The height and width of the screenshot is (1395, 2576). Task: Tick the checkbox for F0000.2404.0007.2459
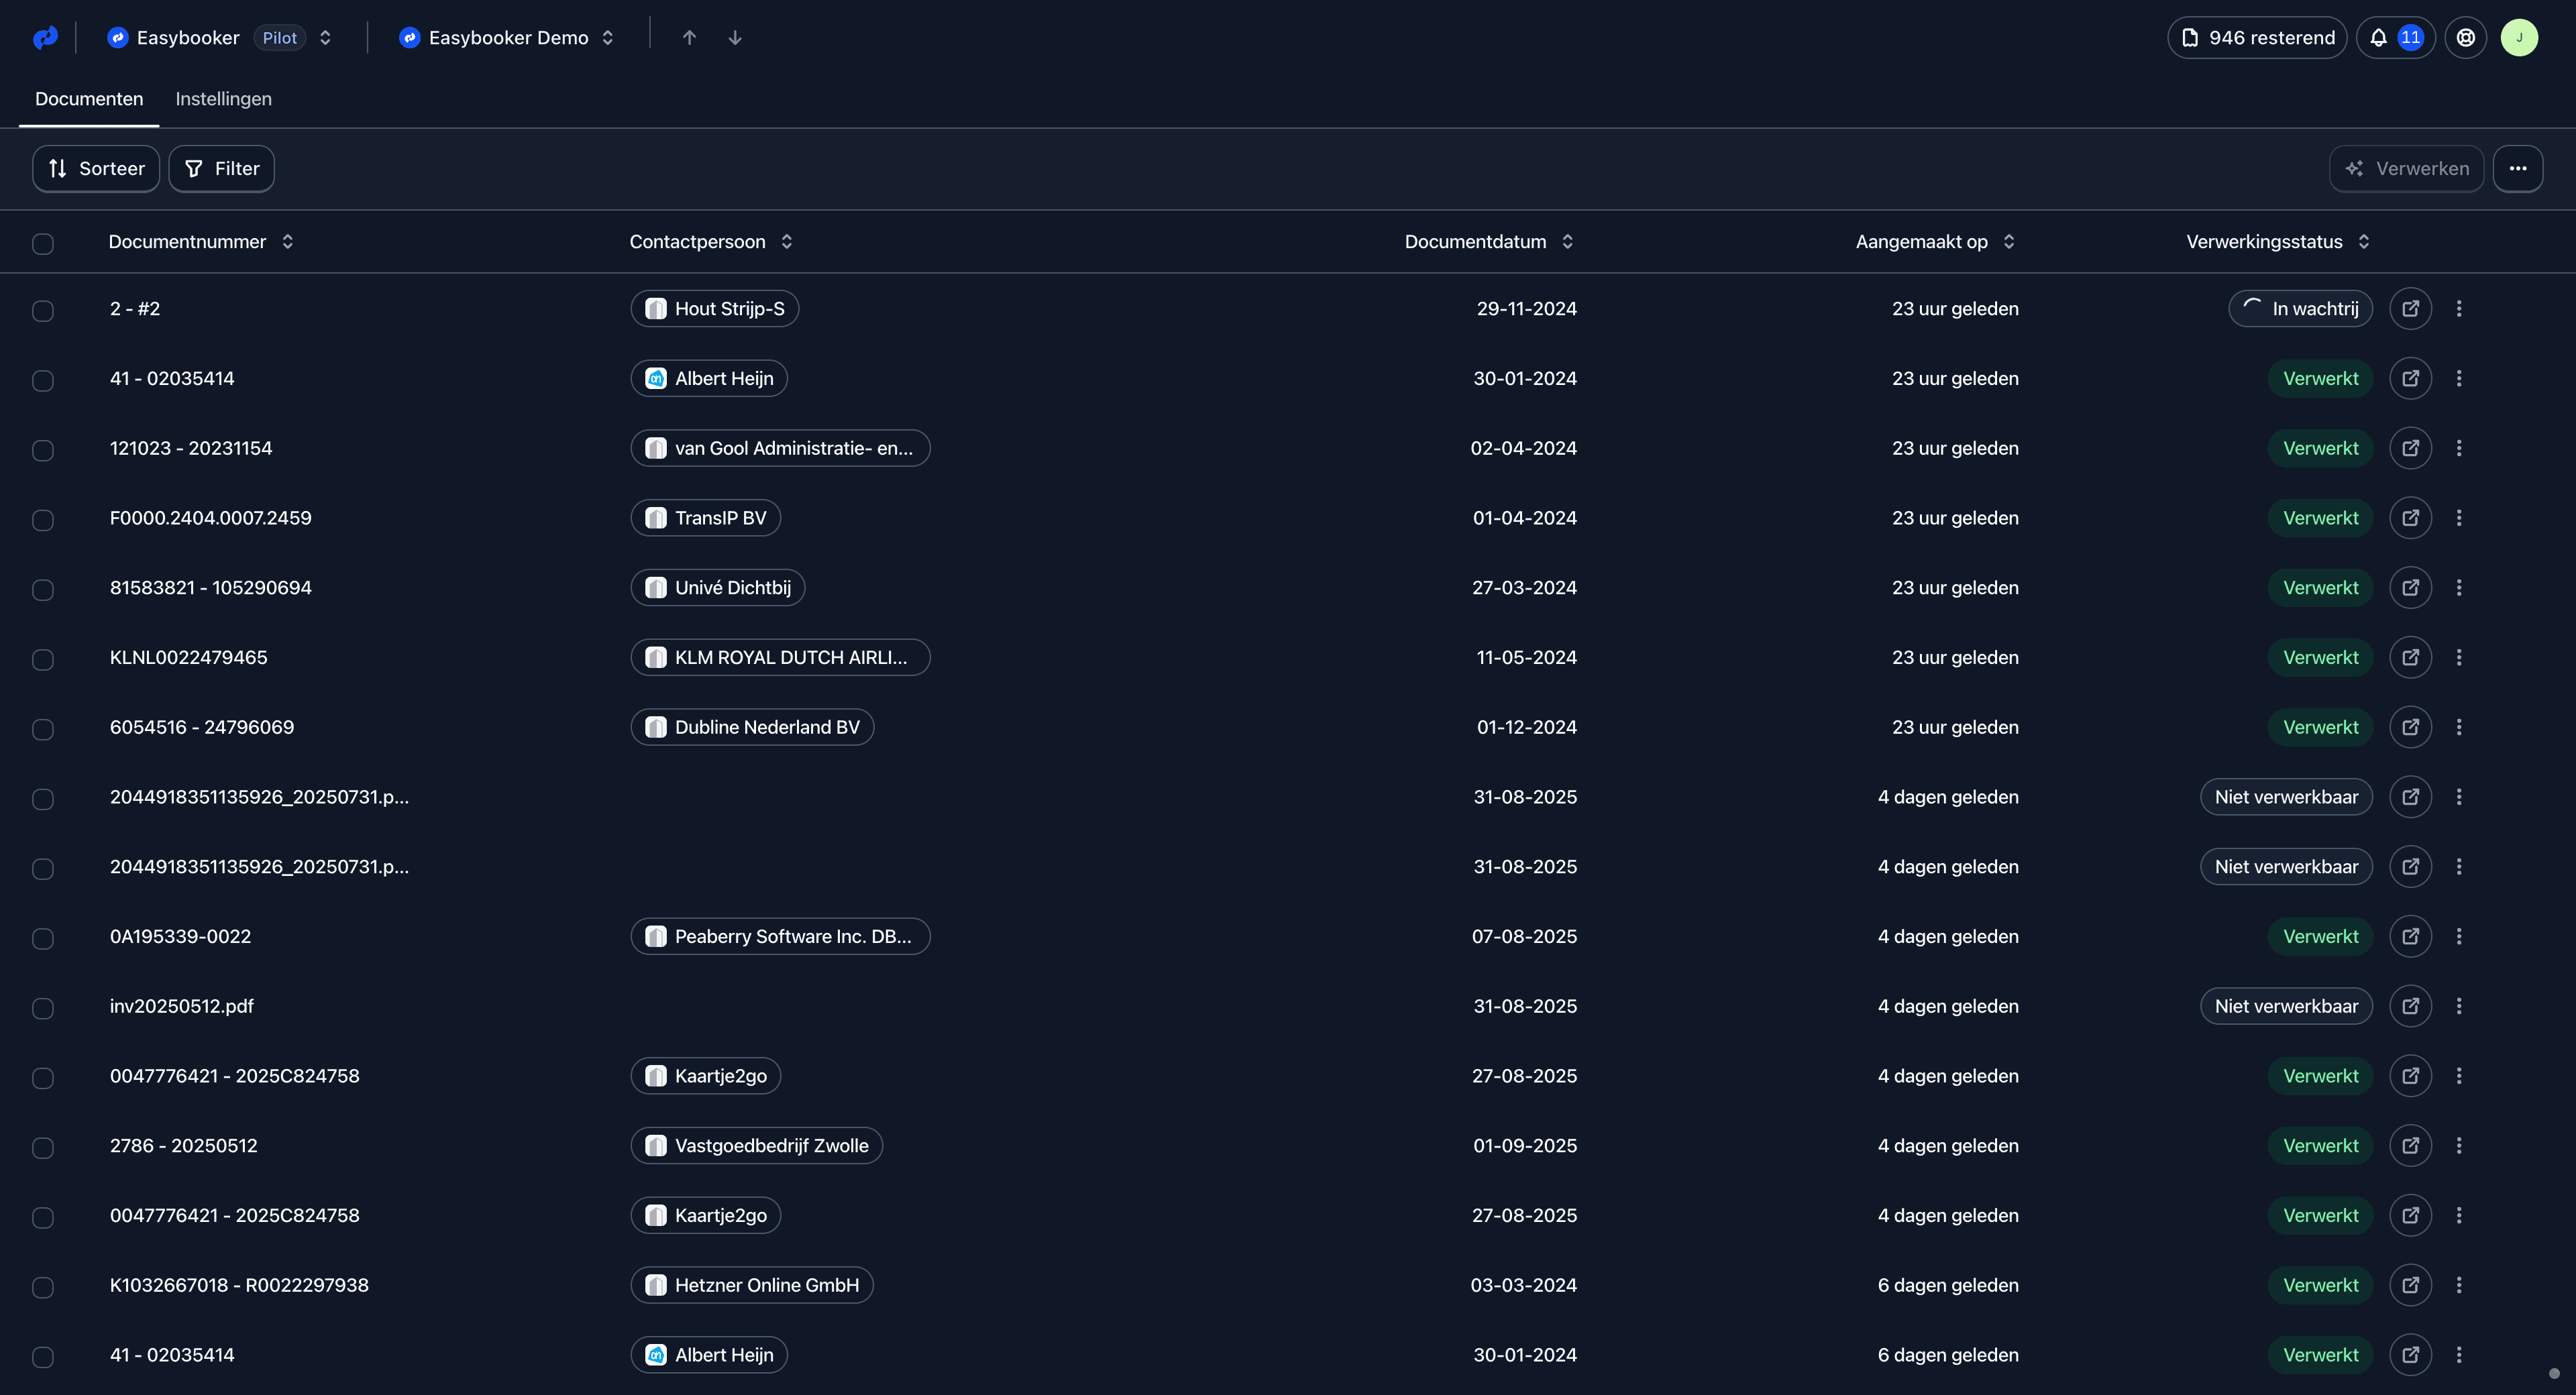43,520
